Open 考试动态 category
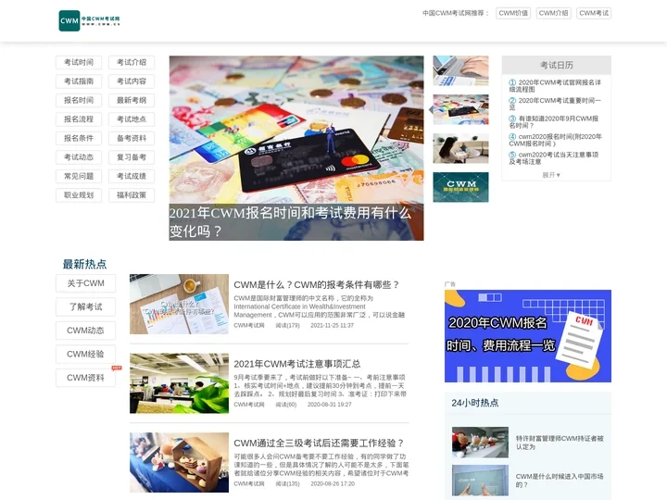667x500 pixels. 79,157
